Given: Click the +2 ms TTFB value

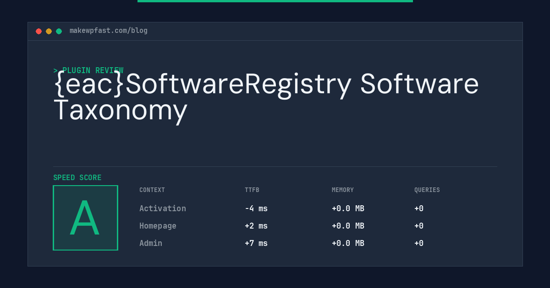Looking at the screenshot, I should click(x=256, y=226).
